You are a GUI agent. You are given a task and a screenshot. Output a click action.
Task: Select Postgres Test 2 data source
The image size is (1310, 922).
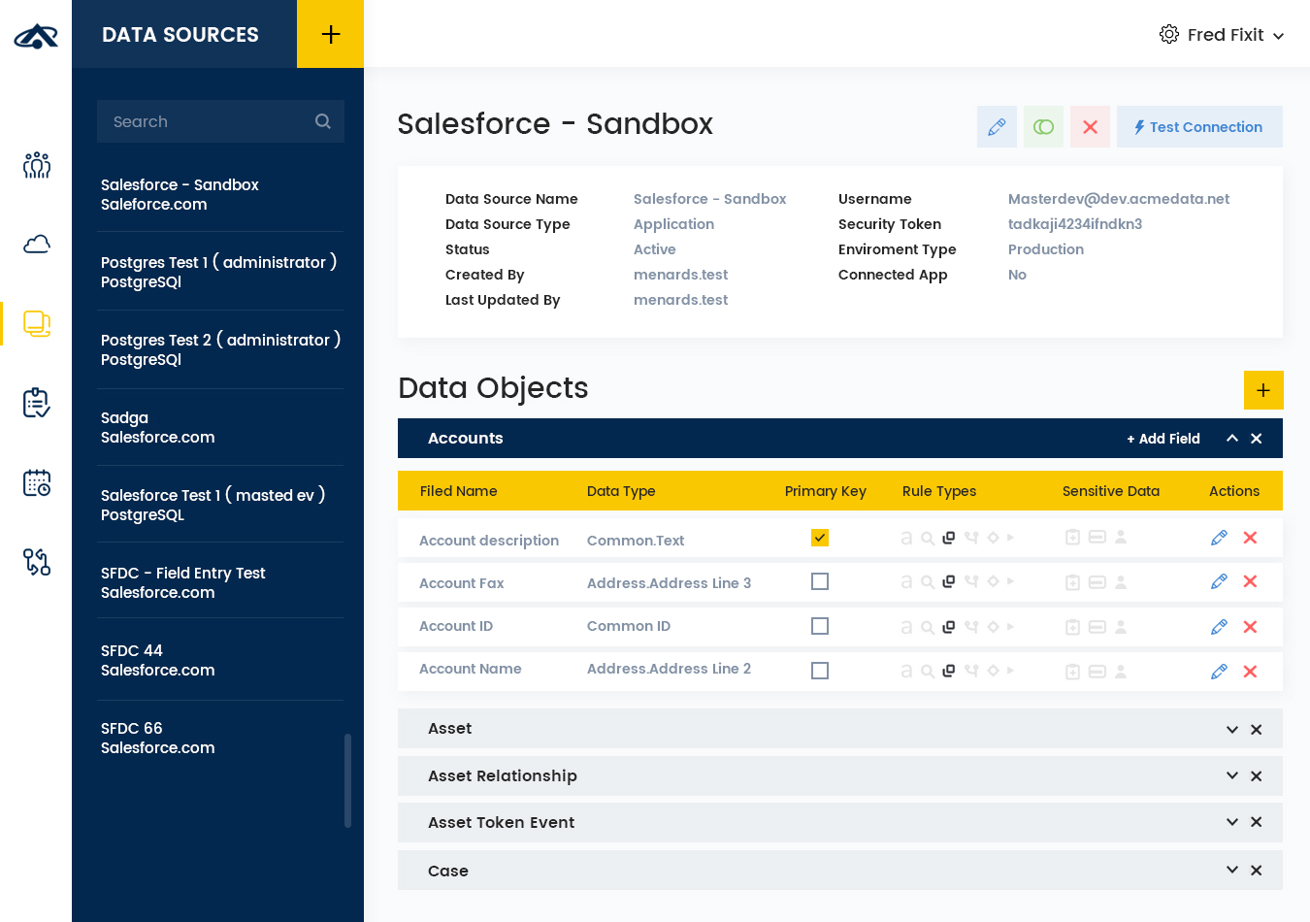coord(220,349)
